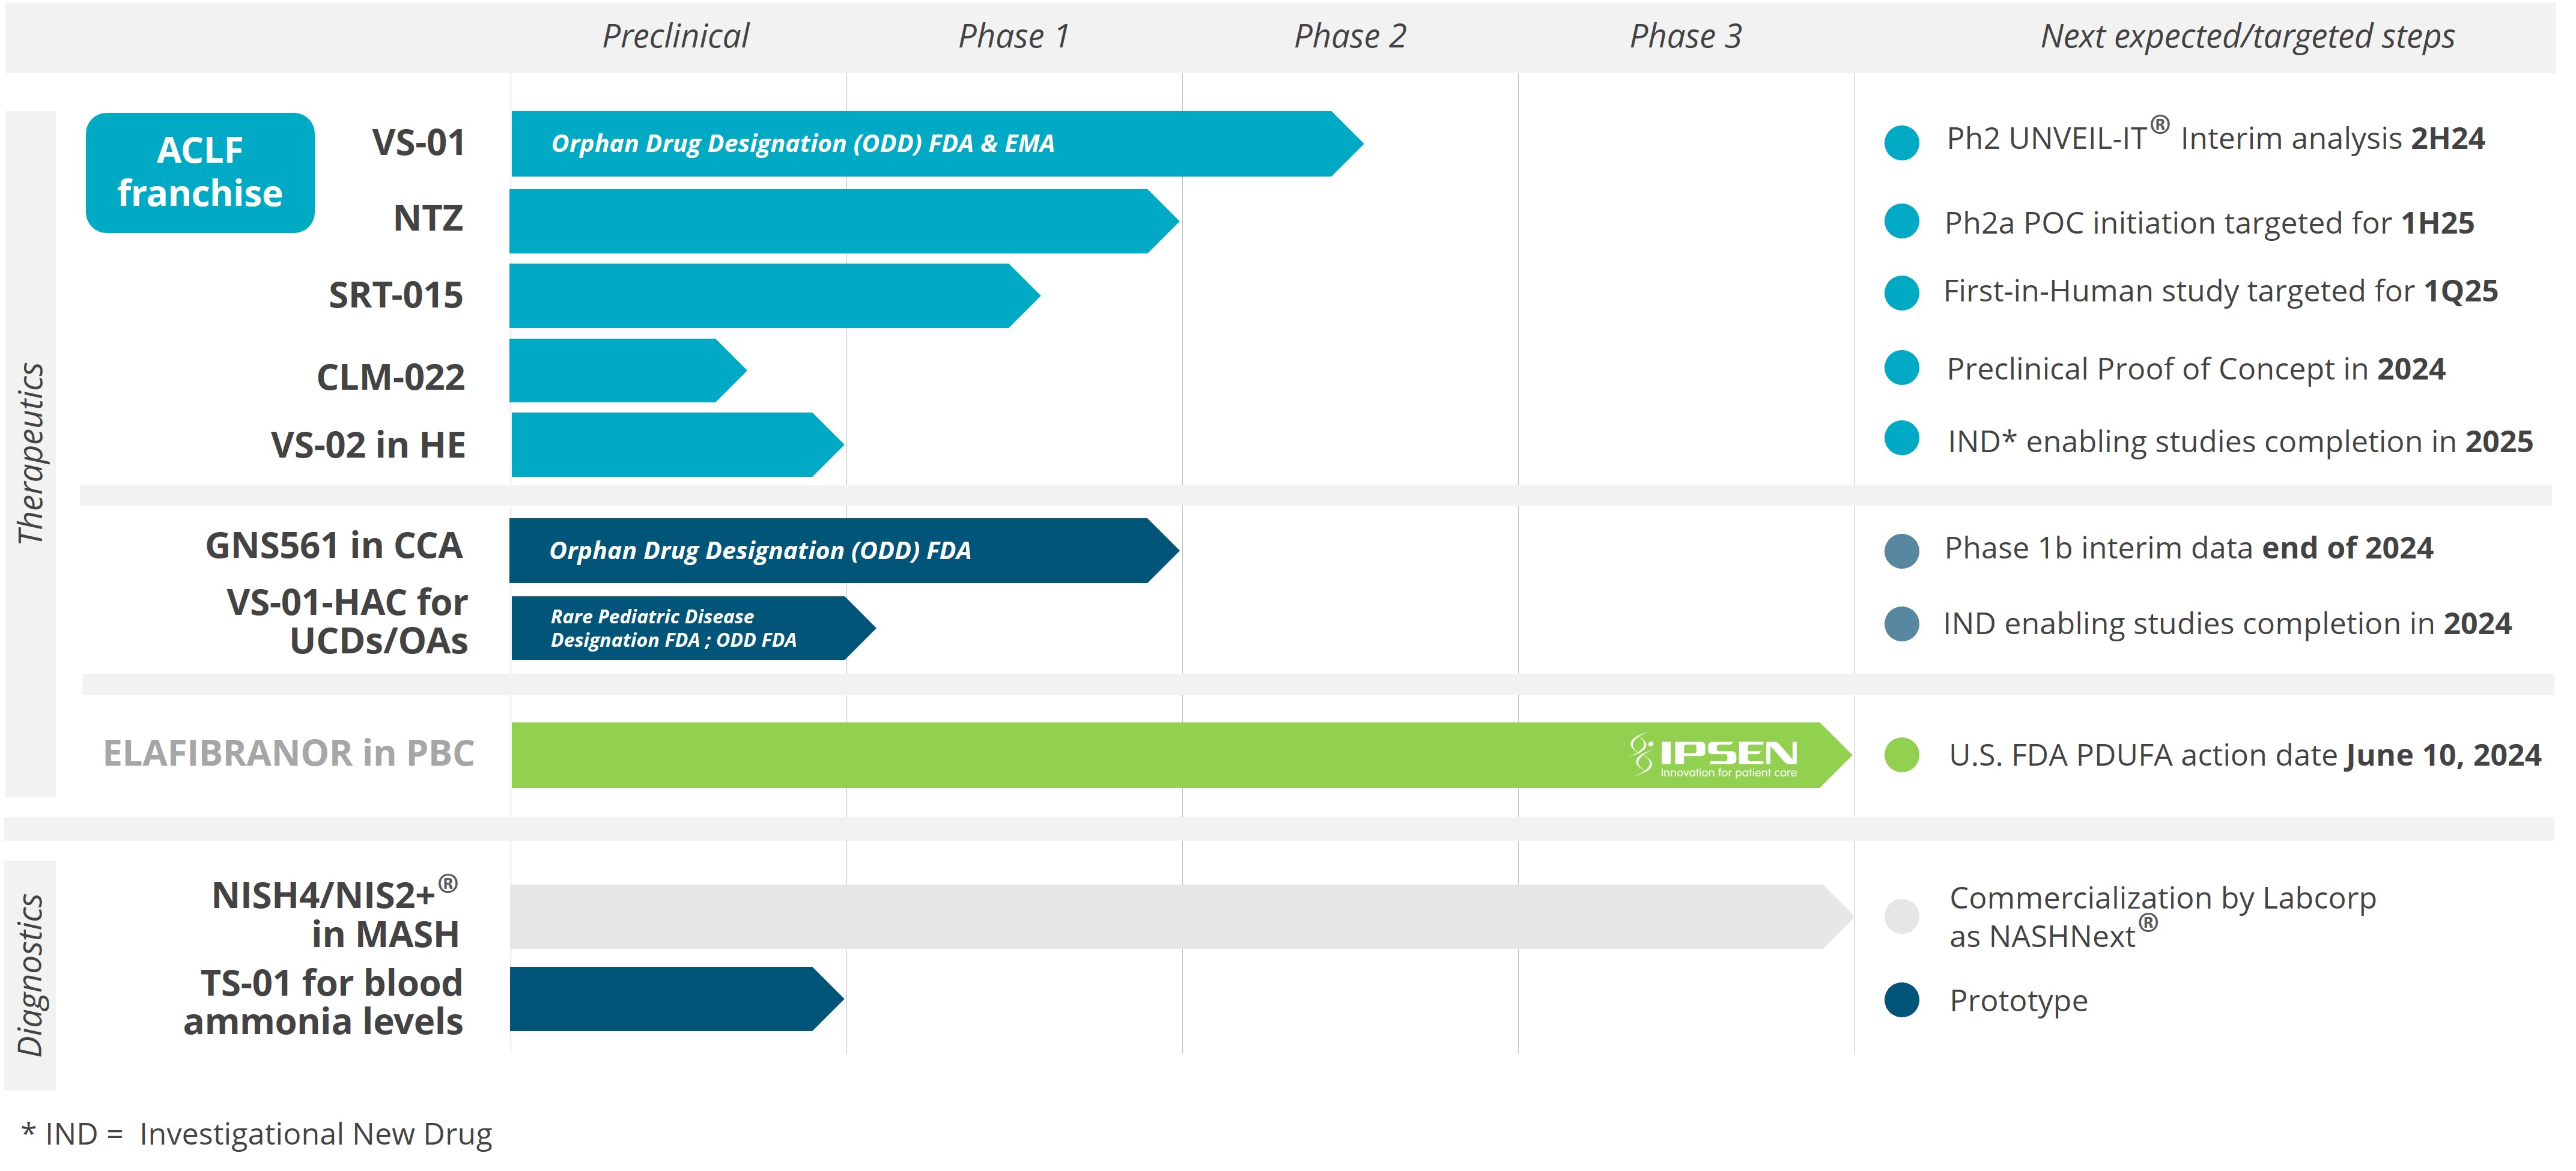Select the Rare Pediatric Disease Designation bar

pyautogui.click(x=693, y=628)
